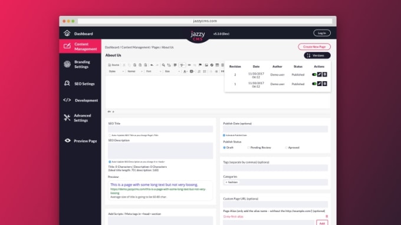Select the Draft publish status radio
Screen dimensions: 401x225
click(x=224, y=148)
